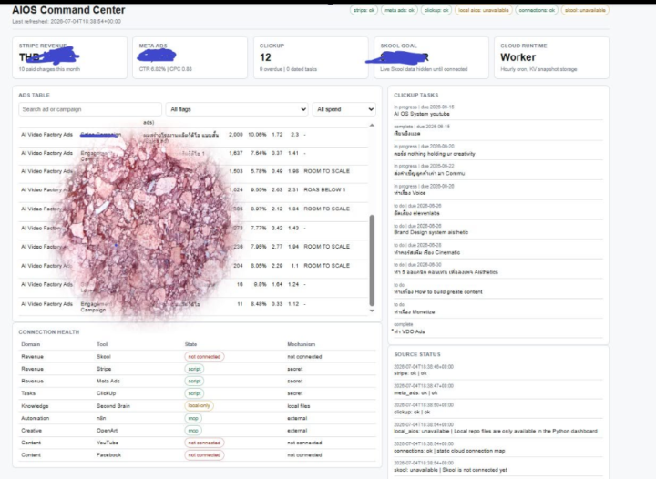Open the 'All spend' filter dropdown
The image size is (656, 479).
[343, 109]
